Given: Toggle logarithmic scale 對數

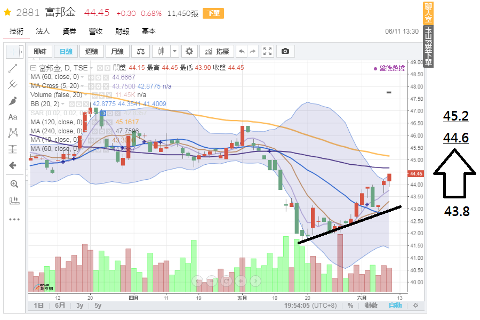Looking at the screenshot, I should tap(371, 306).
